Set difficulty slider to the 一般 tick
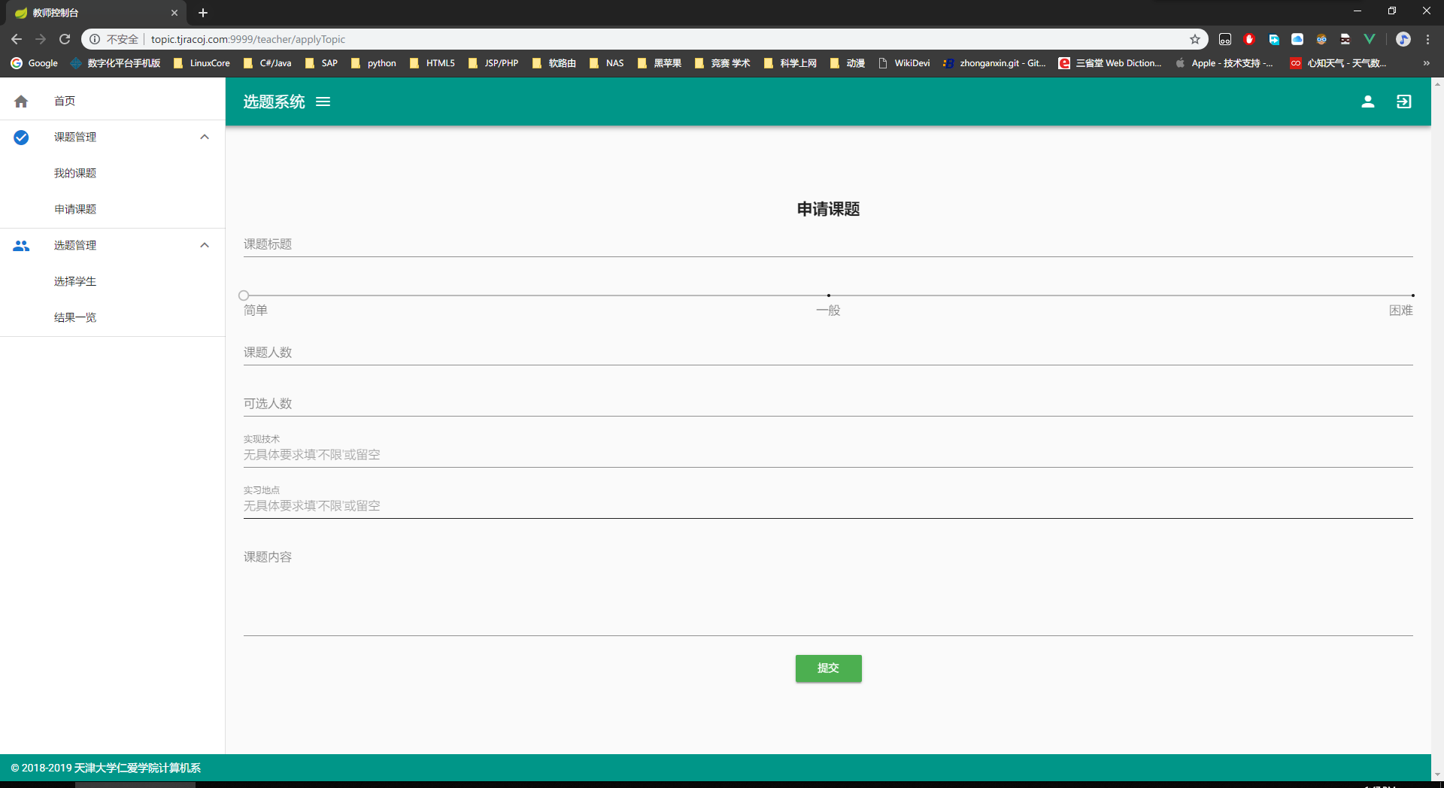Viewport: 1444px width, 788px height. tap(828, 295)
